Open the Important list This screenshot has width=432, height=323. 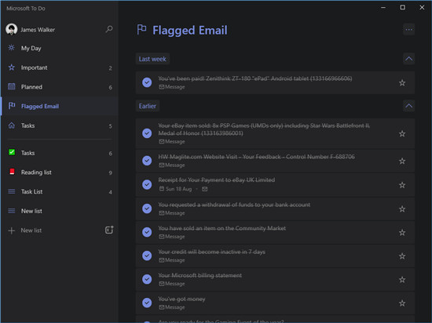(60, 67)
